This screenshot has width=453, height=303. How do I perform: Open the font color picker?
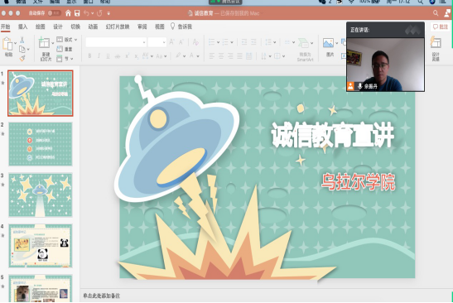click(192, 55)
